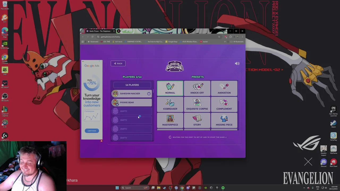Select the Complement preset
This screenshot has width=340, height=191.
click(224, 104)
